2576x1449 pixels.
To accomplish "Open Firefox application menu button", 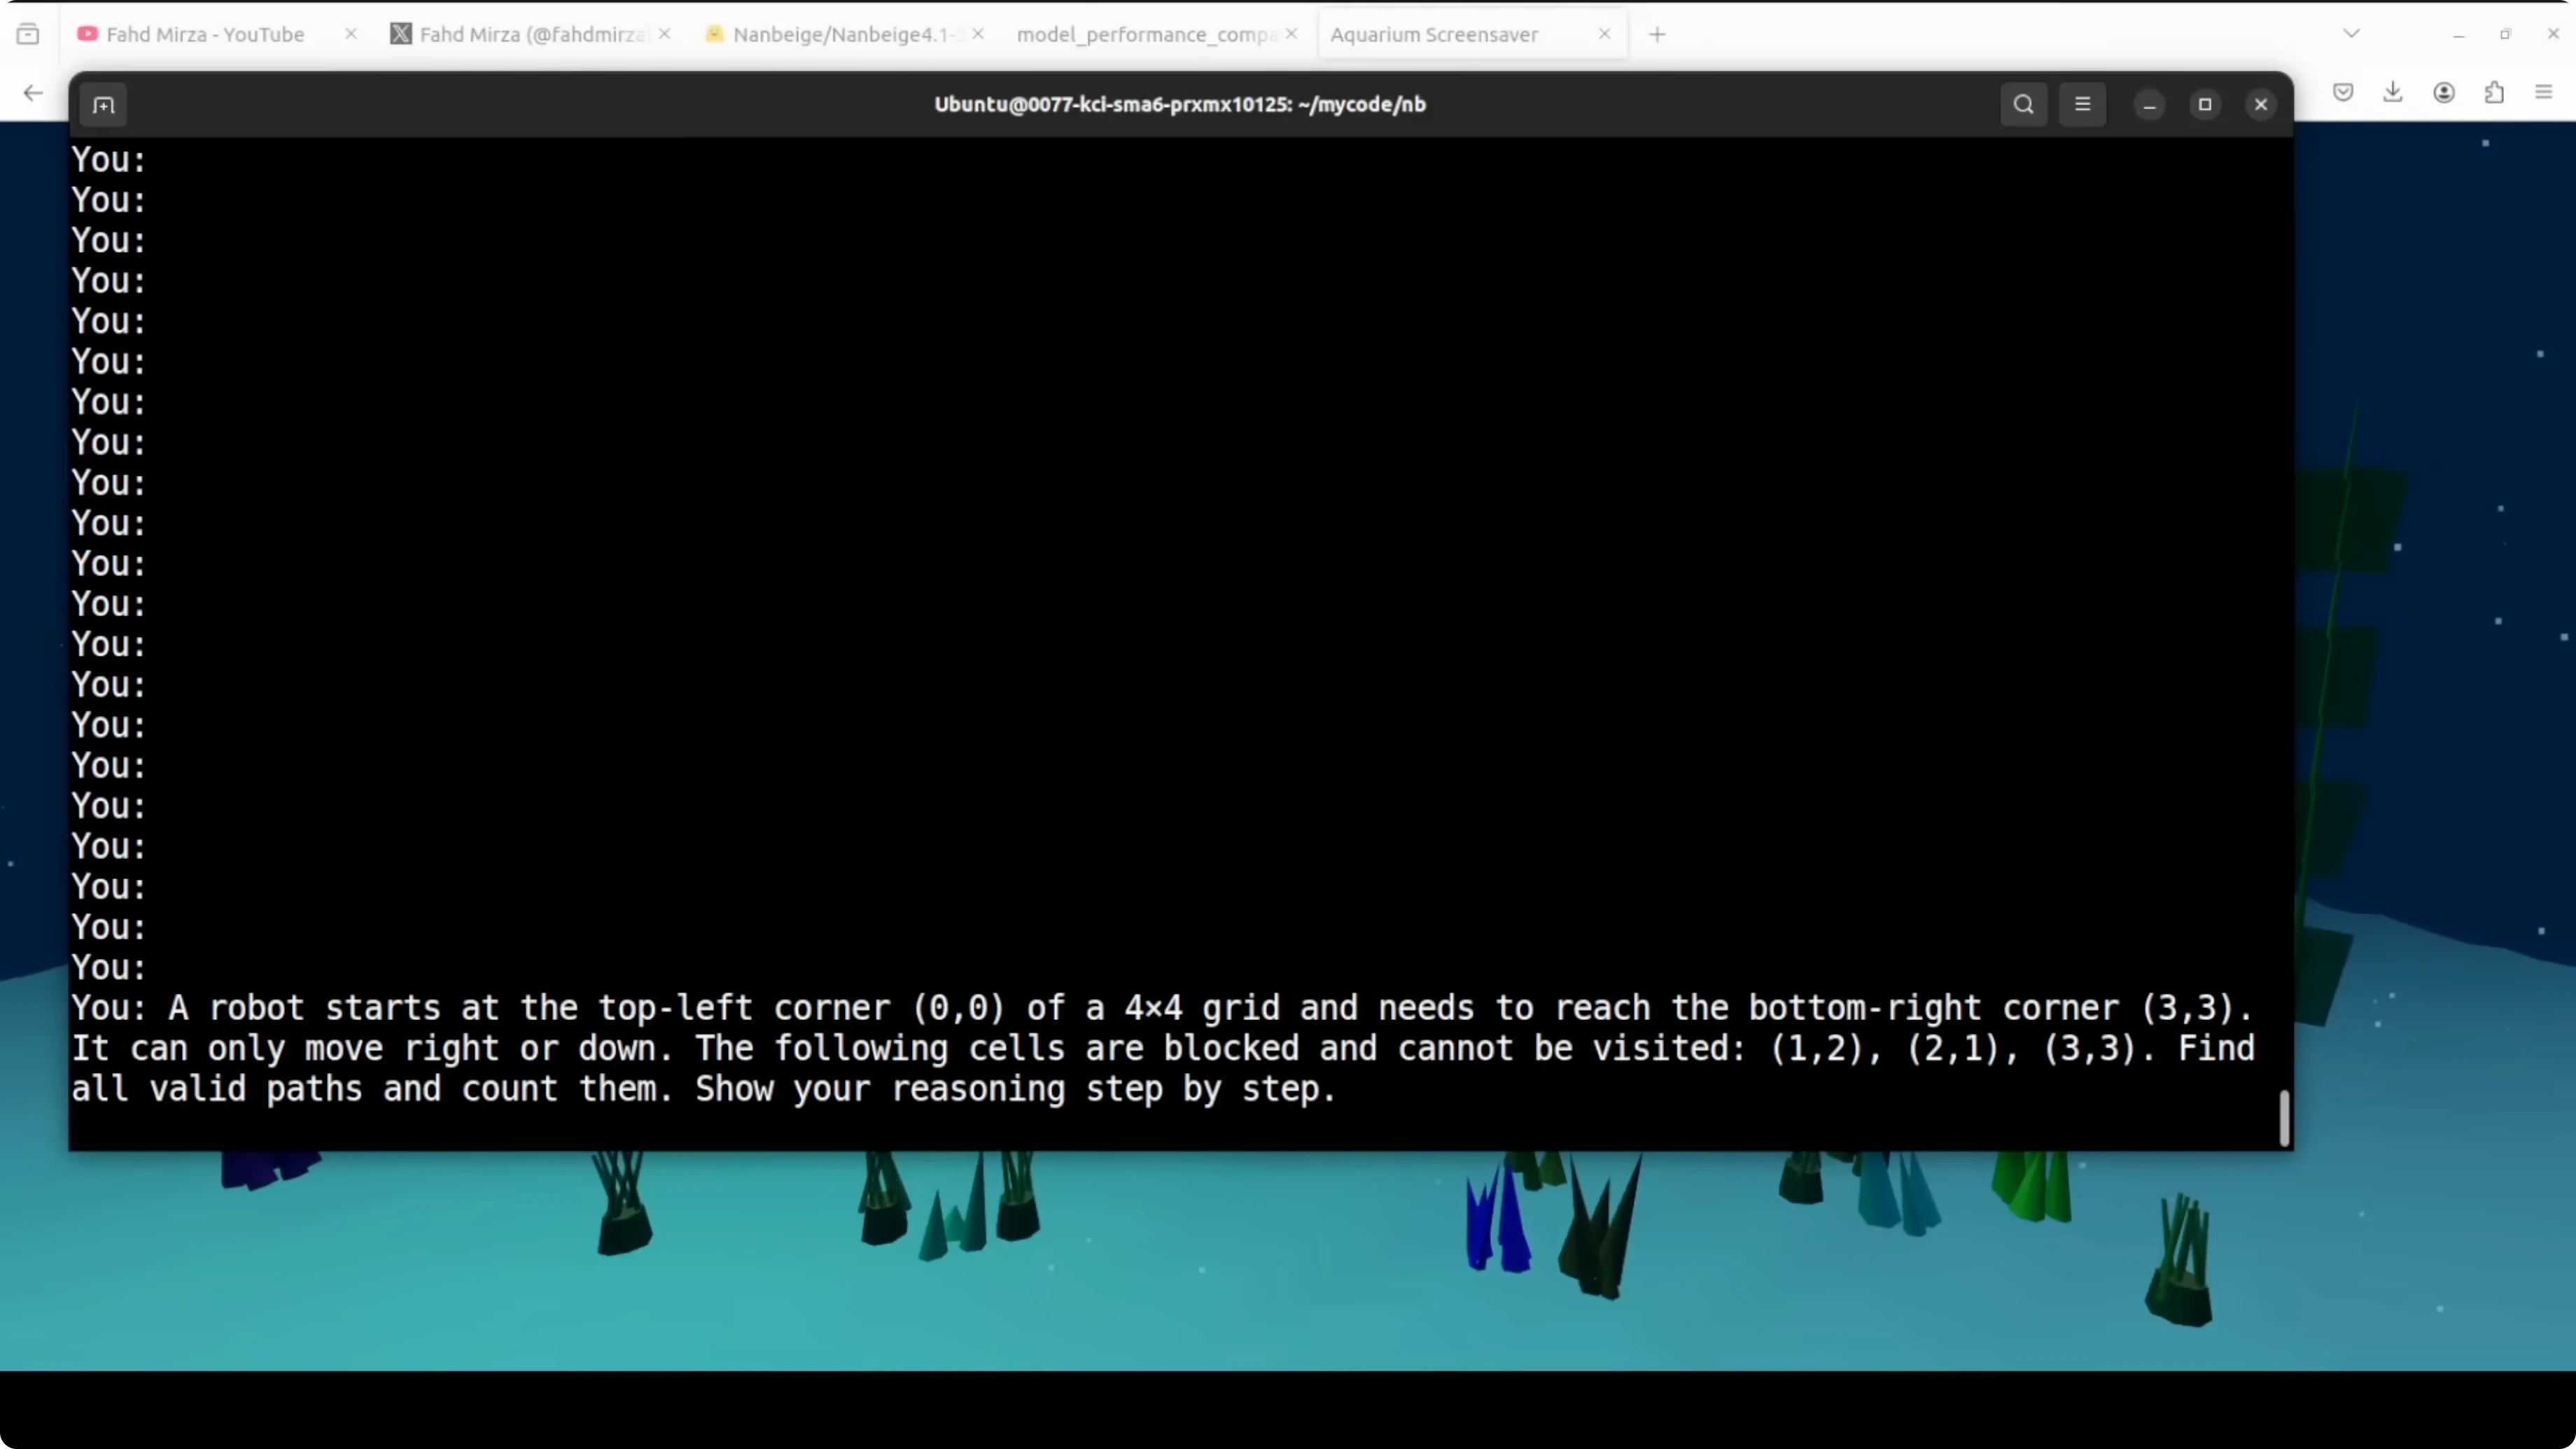I will (x=2544, y=93).
